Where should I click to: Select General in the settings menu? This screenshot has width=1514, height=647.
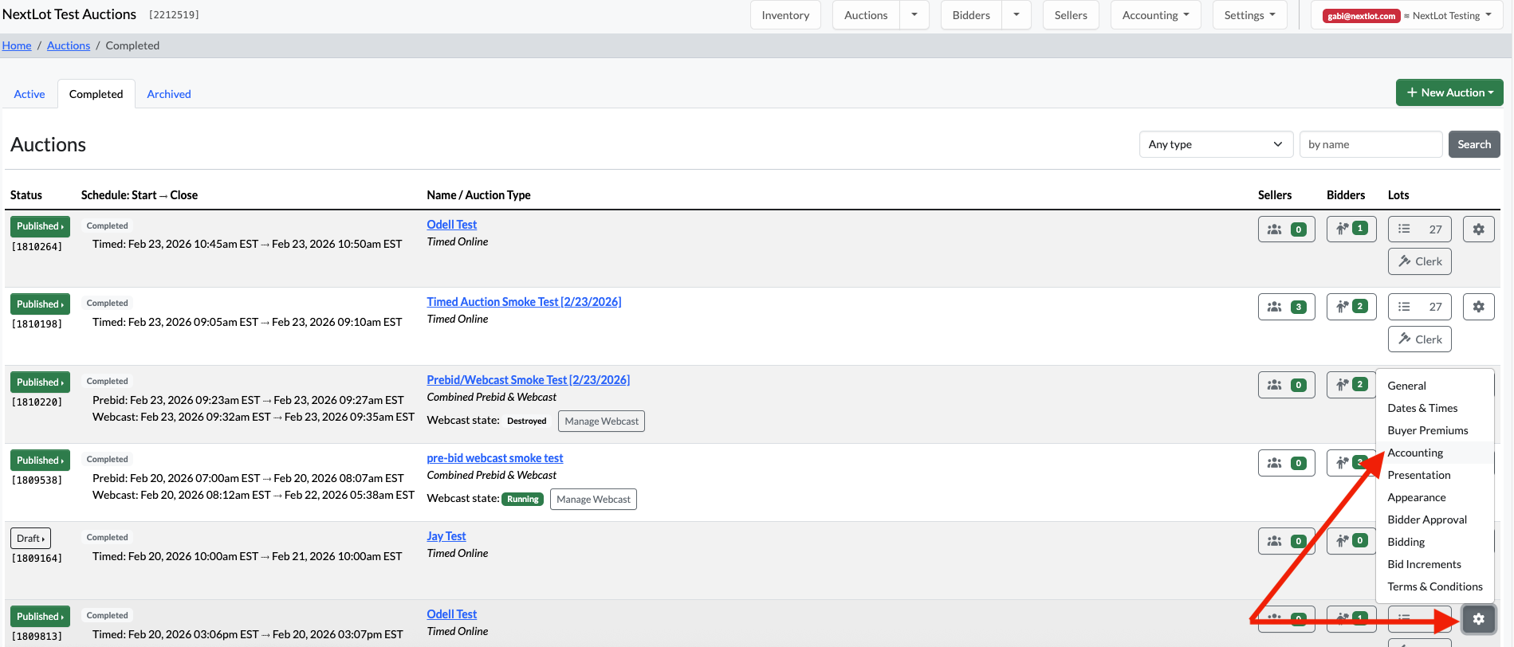click(x=1435, y=386)
